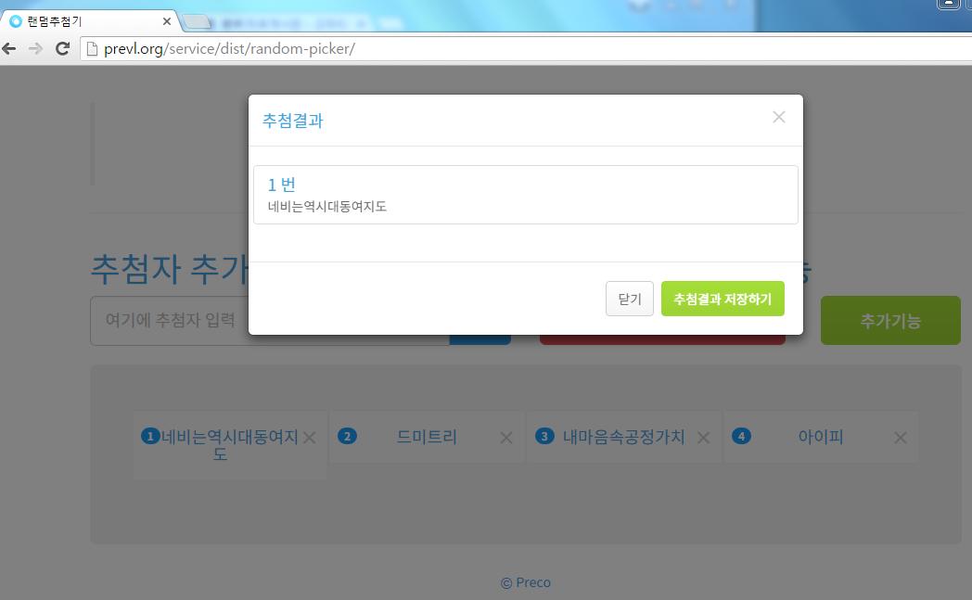Reload the random-picker page
The image size is (972, 600).
click(x=62, y=49)
